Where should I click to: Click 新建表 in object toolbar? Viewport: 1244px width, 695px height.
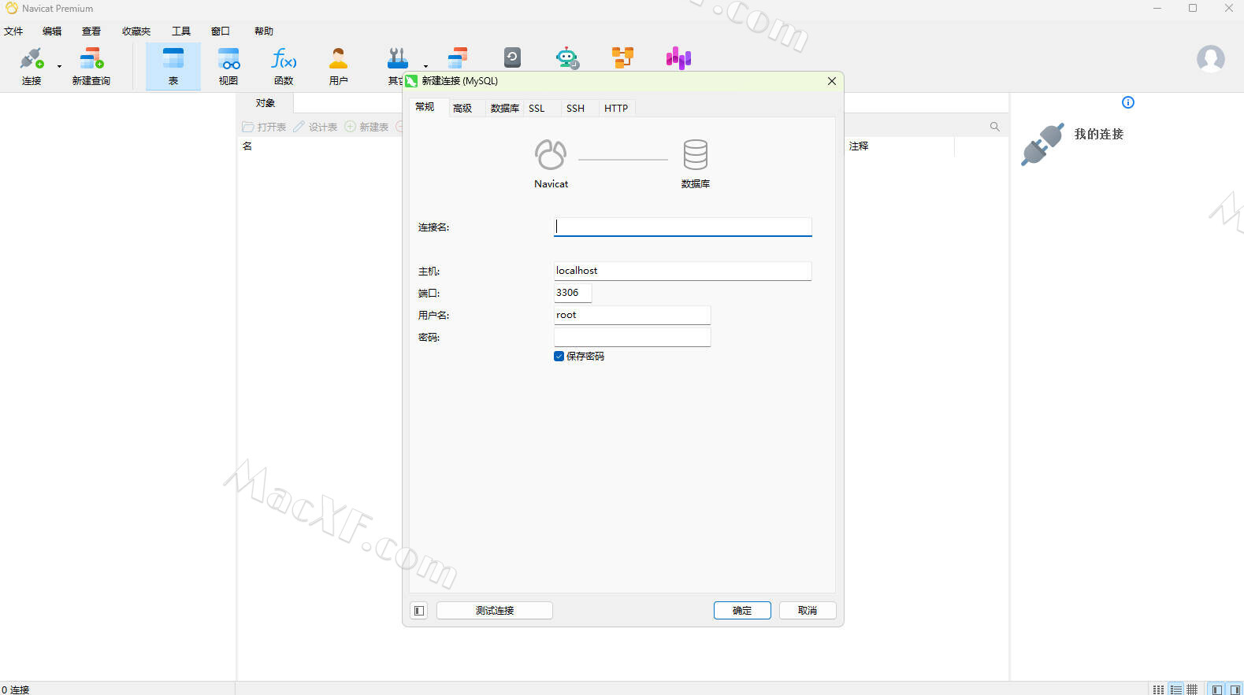coord(366,127)
